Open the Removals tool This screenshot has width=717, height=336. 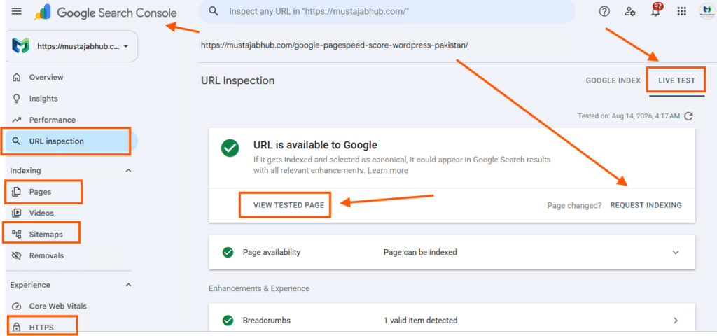(x=47, y=255)
